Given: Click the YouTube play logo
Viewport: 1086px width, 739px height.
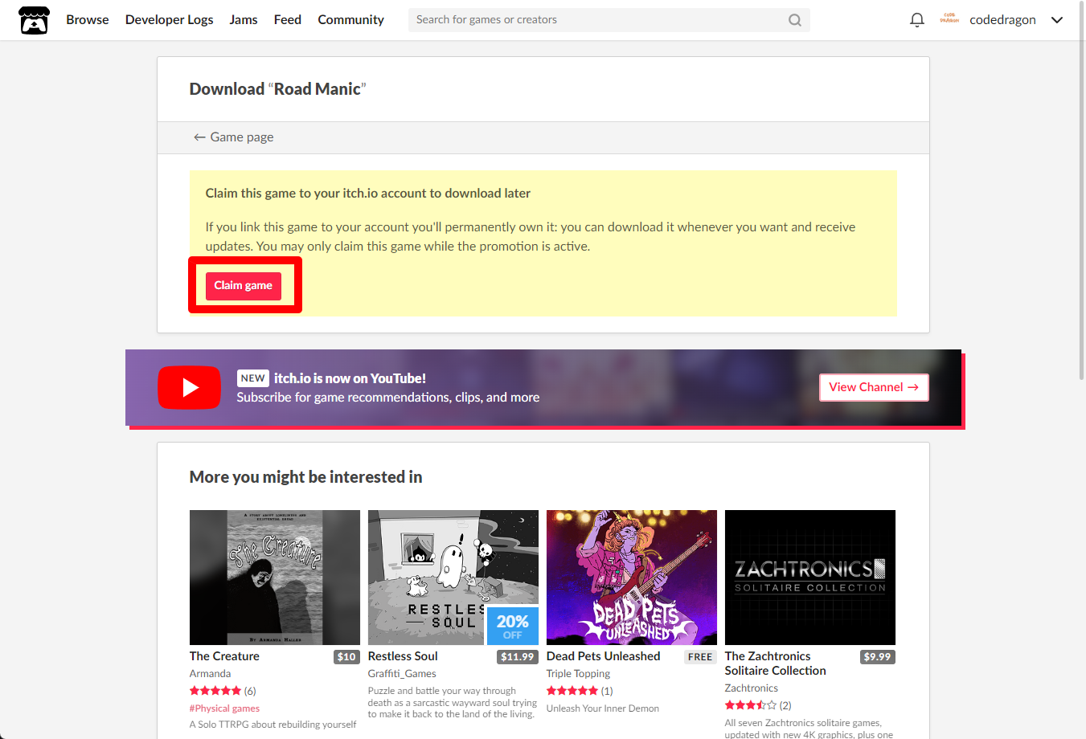Looking at the screenshot, I should pos(190,388).
